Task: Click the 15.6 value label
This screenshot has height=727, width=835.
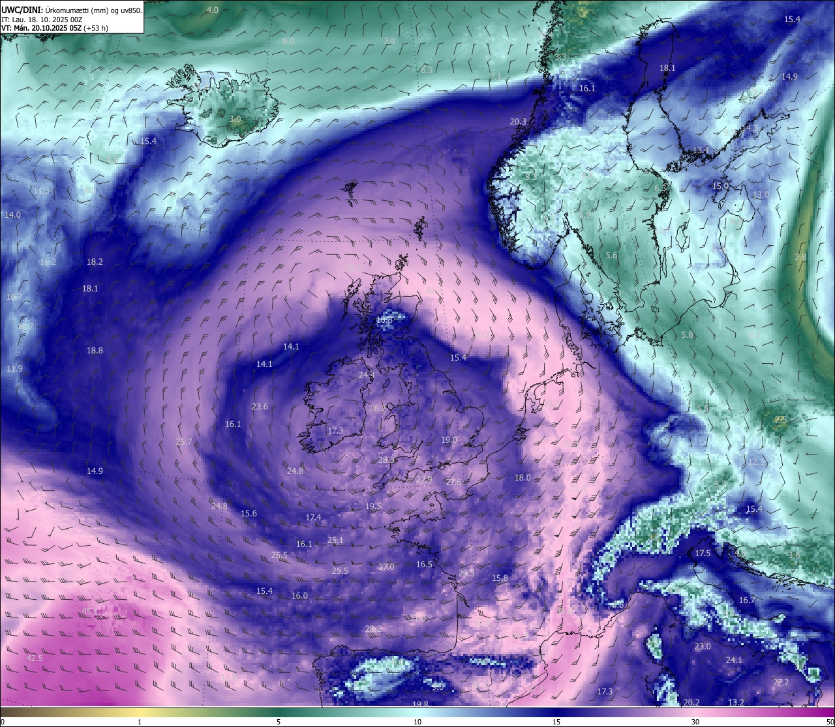Action: [x=249, y=513]
